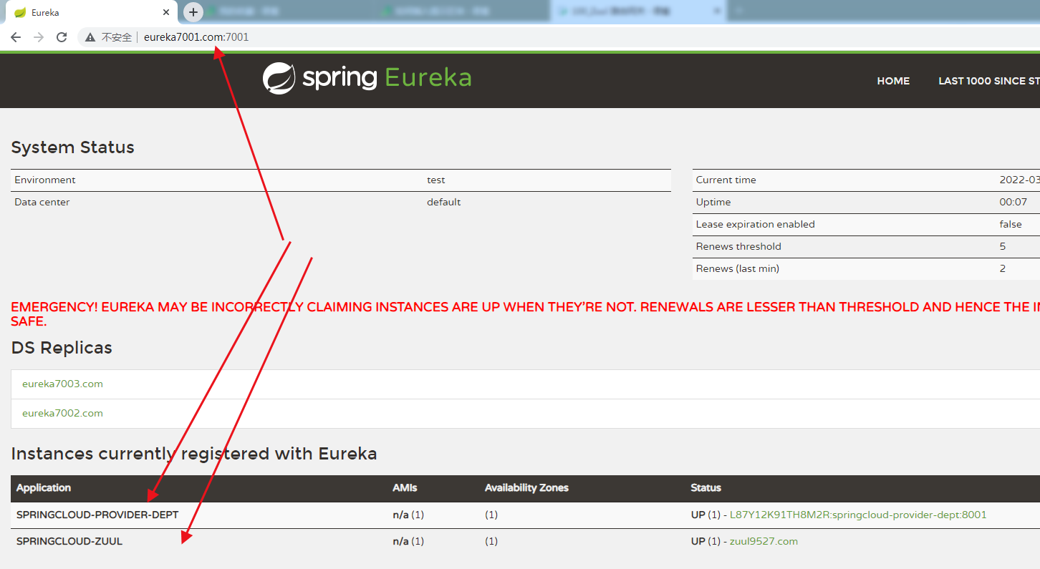The image size is (1040, 569).
Task: Click the Spring Eureka logo
Action: tap(367, 78)
